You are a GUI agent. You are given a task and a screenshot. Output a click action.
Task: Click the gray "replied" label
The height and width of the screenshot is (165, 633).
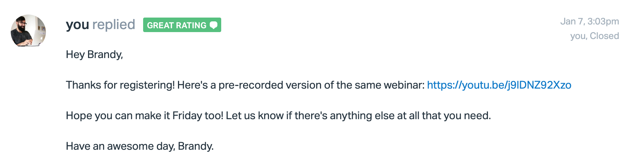(114, 25)
